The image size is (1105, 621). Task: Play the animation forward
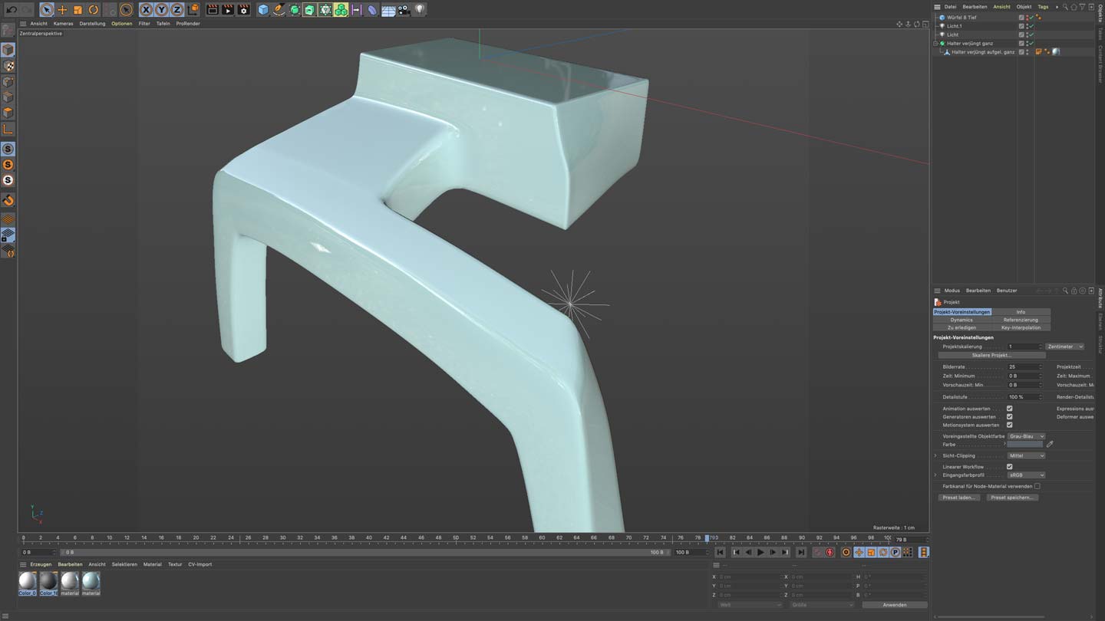[760, 552]
